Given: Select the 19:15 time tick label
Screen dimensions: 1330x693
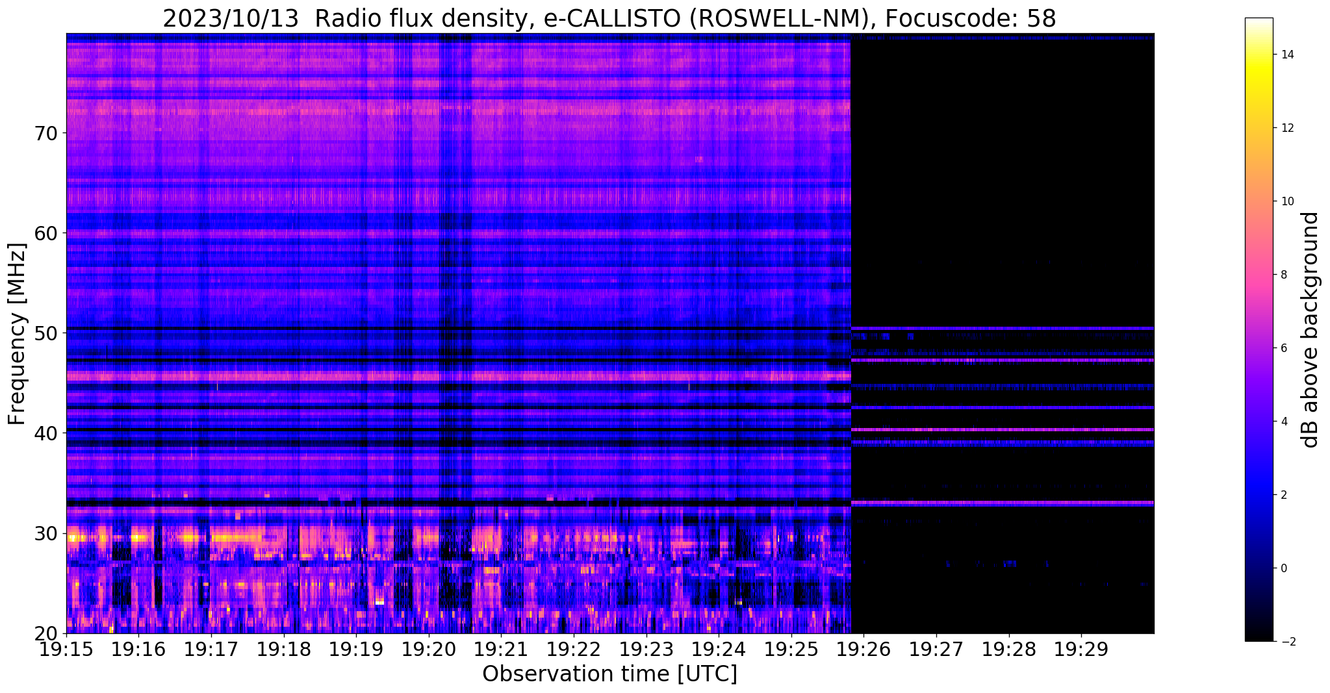Looking at the screenshot, I should (x=66, y=649).
